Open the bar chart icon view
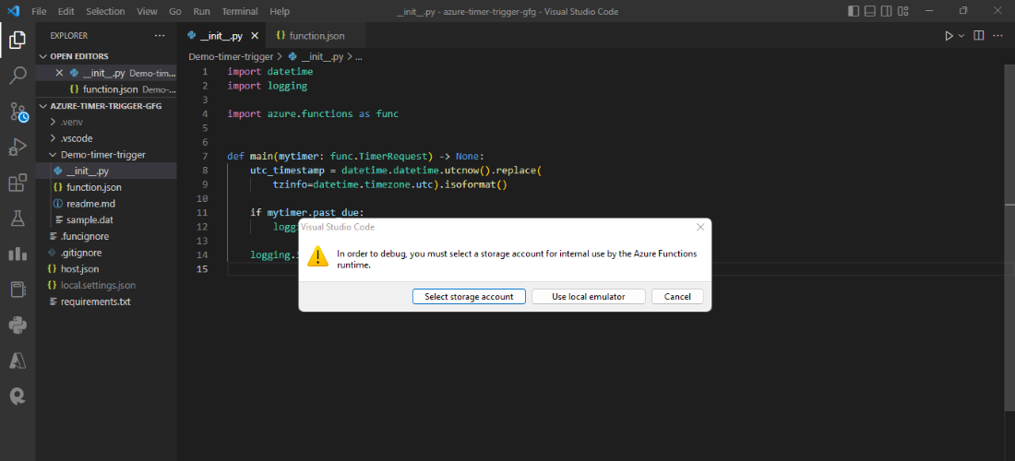The width and height of the screenshot is (1015, 461). tap(18, 254)
